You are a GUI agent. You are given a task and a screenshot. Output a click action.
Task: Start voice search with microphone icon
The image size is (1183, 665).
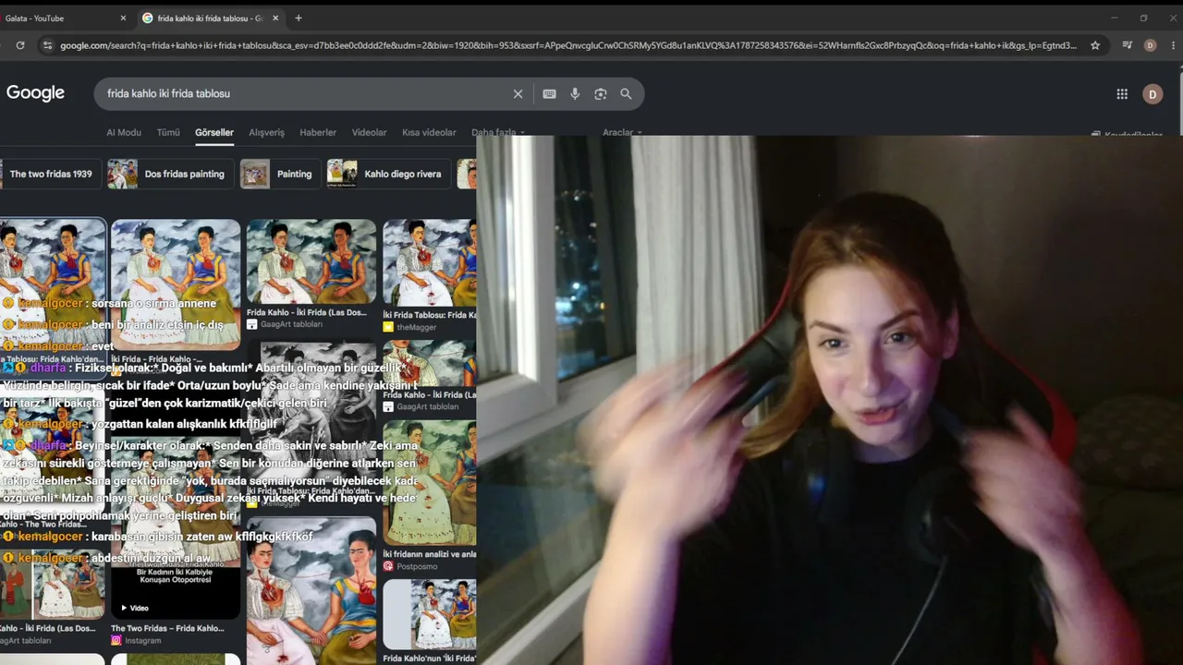575,93
